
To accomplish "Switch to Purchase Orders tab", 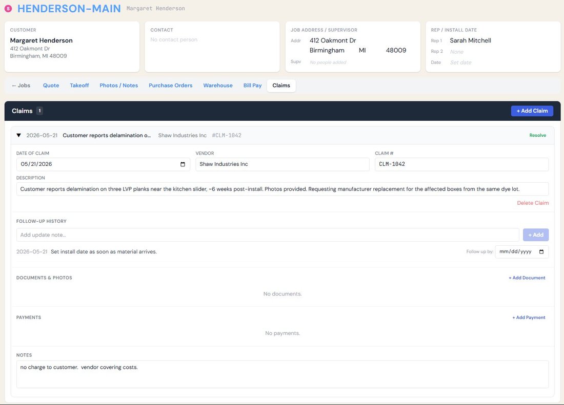I will (x=171, y=86).
